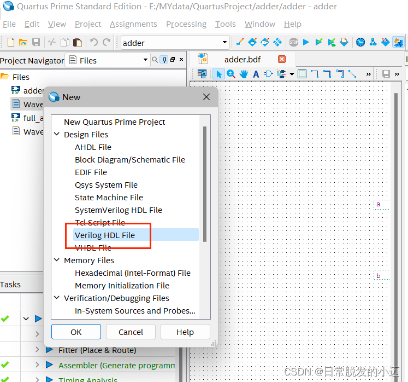This screenshot has width=408, height=382.
Task: Close the New dialog with X
Action: tap(206, 97)
